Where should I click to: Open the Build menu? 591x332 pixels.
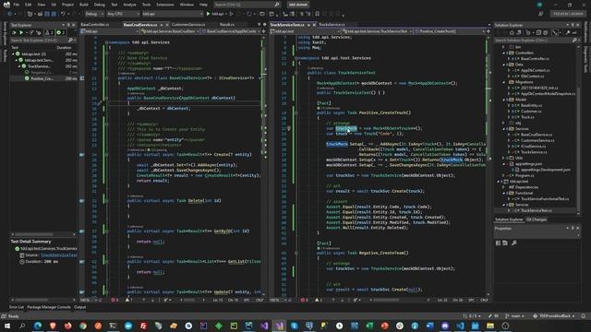[84, 5]
